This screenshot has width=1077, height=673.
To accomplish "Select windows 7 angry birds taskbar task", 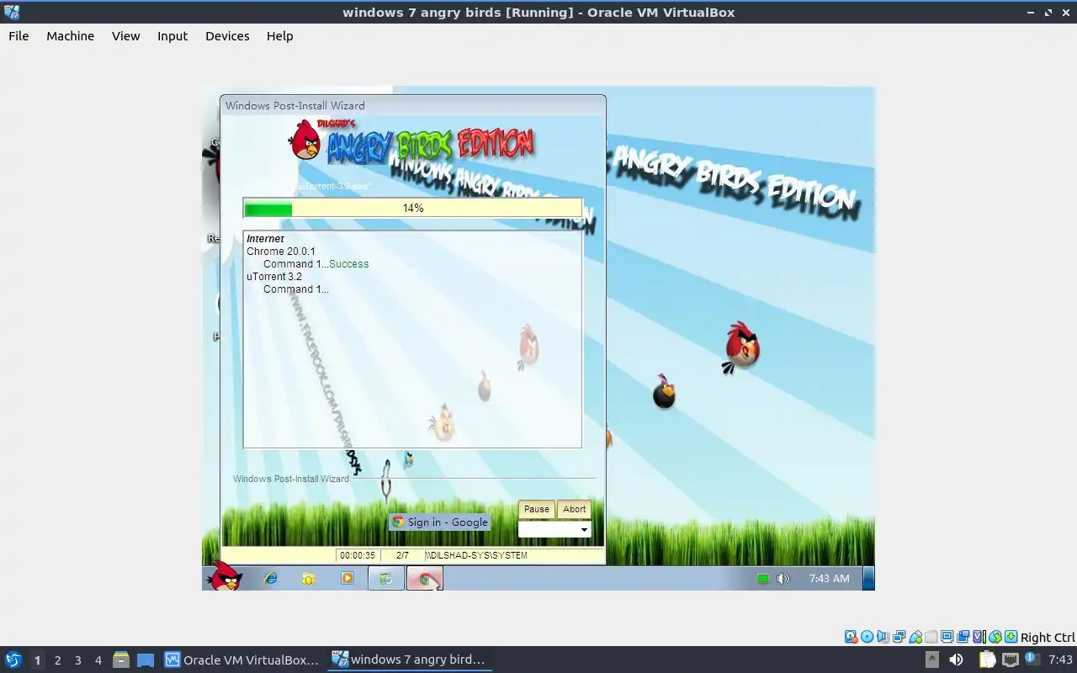I will 410,660.
